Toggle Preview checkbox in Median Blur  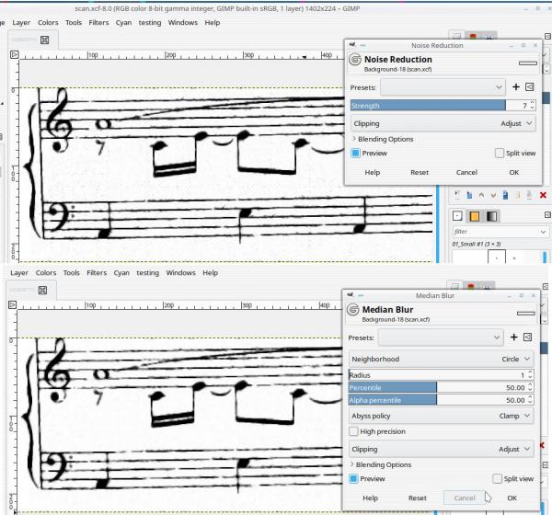(353, 479)
